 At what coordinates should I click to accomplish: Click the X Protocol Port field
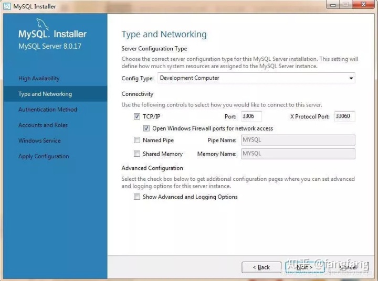345,116
